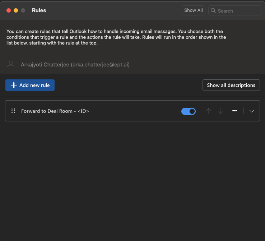Add new rule
This screenshot has width=265, height=241.
[x=30, y=85]
